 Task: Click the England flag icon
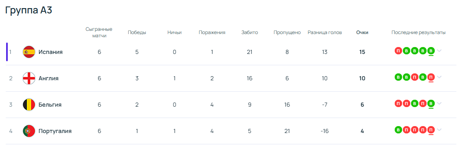pyautogui.click(x=29, y=78)
